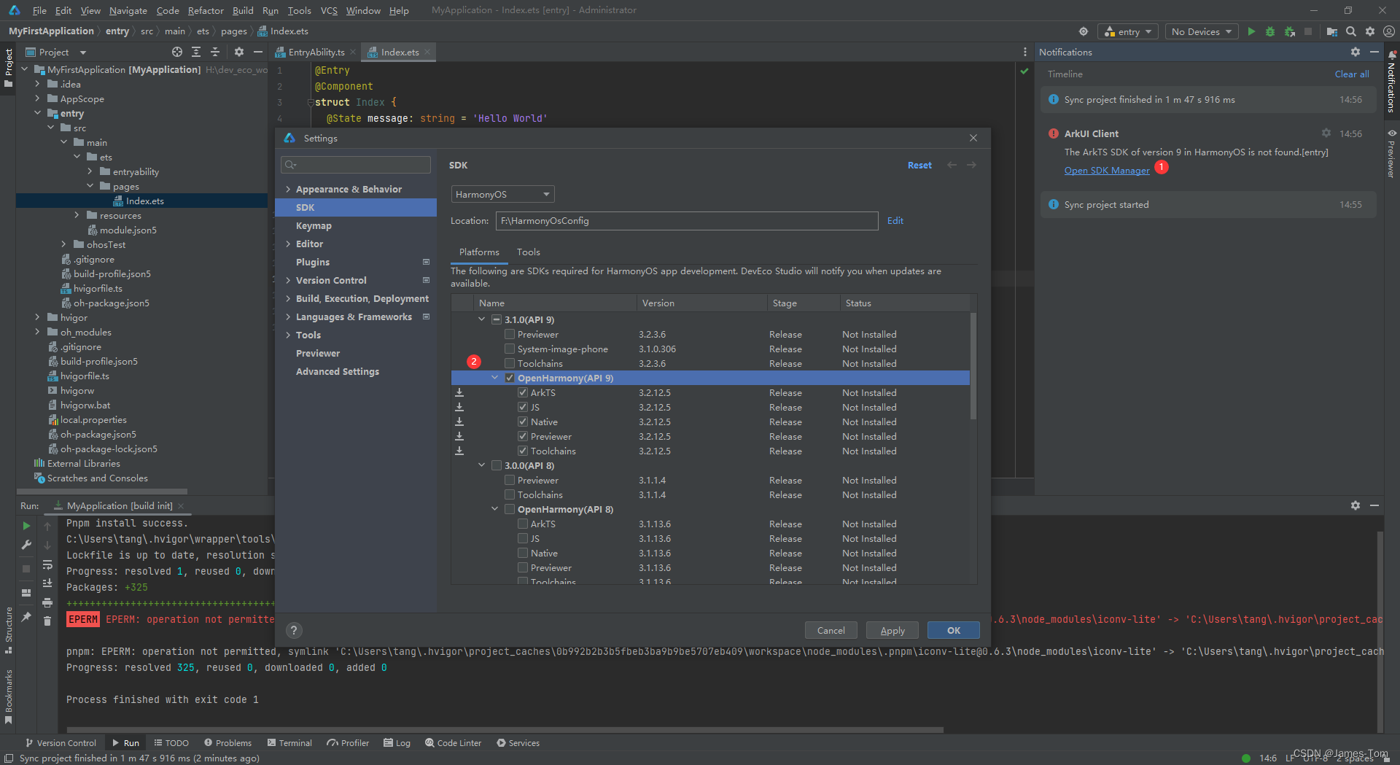The height and width of the screenshot is (765, 1400).
Task: Check ArkTS 3.1.13.6 checkbox
Action: point(523,524)
